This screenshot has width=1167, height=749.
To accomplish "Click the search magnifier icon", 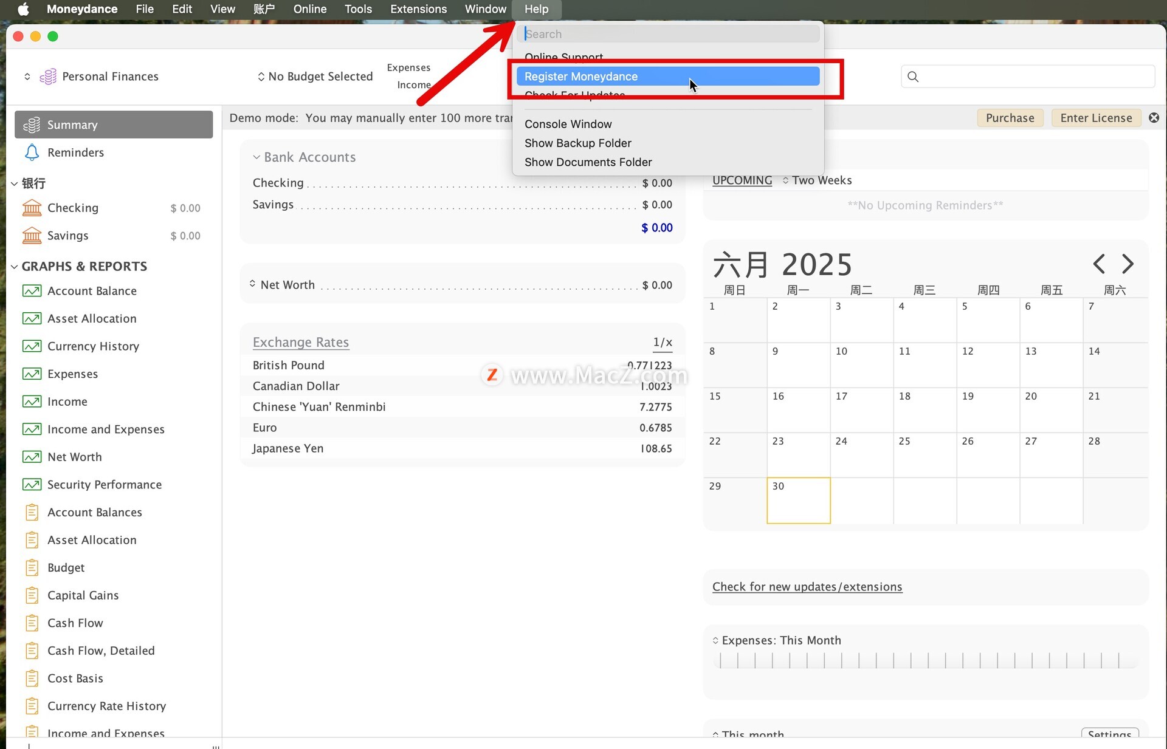I will click(913, 77).
